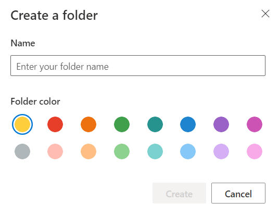Click the folder name input field
This screenshot has height=216, width=279.
(138, 66)
